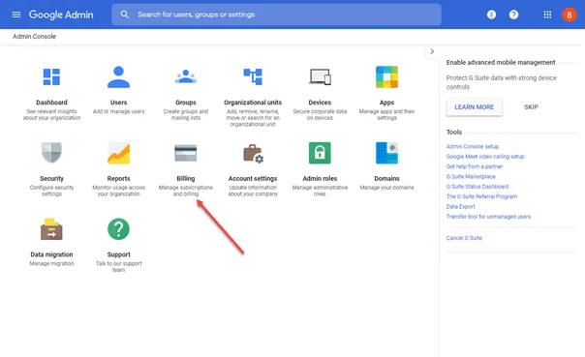This screenshot has height=357, width=585.
Task: Open the Admin roles lock icon
Action: click(320, 153)
